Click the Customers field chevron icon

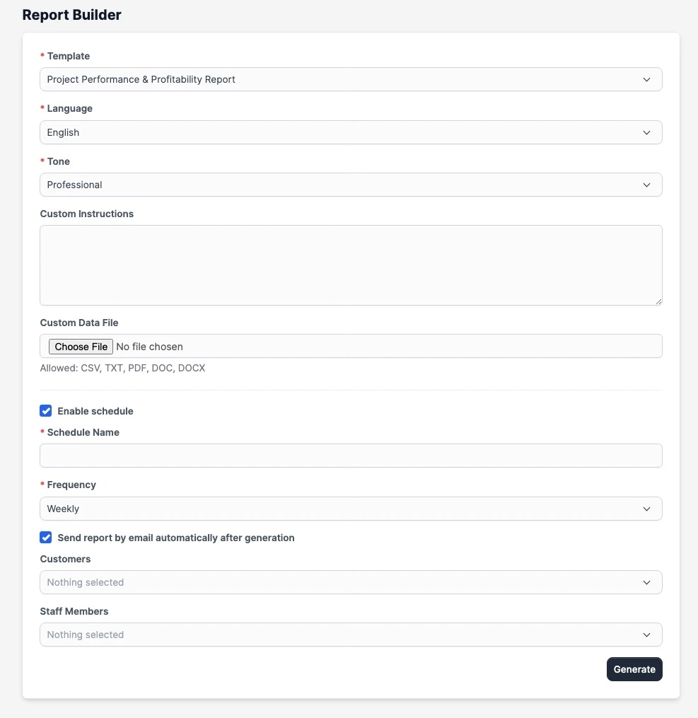point(646,582)
